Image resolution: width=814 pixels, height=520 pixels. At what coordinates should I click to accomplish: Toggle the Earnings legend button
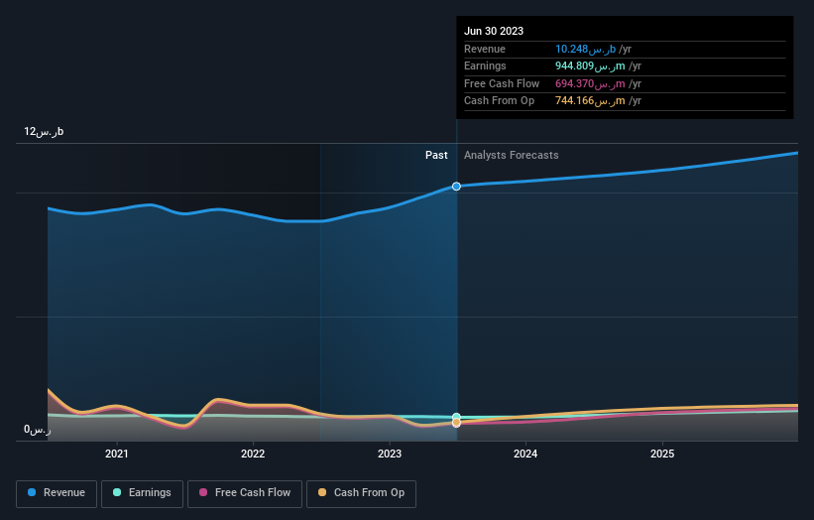[x=142, y=493]
